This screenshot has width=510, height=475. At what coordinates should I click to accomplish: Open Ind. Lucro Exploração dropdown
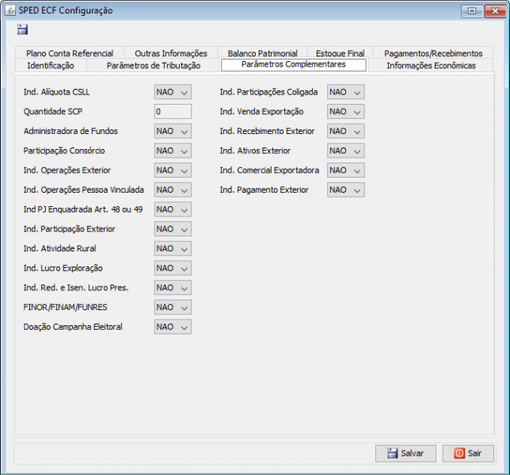point(173,268)
